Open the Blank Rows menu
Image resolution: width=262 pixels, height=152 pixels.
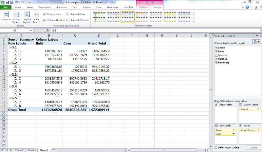point(36,16)
